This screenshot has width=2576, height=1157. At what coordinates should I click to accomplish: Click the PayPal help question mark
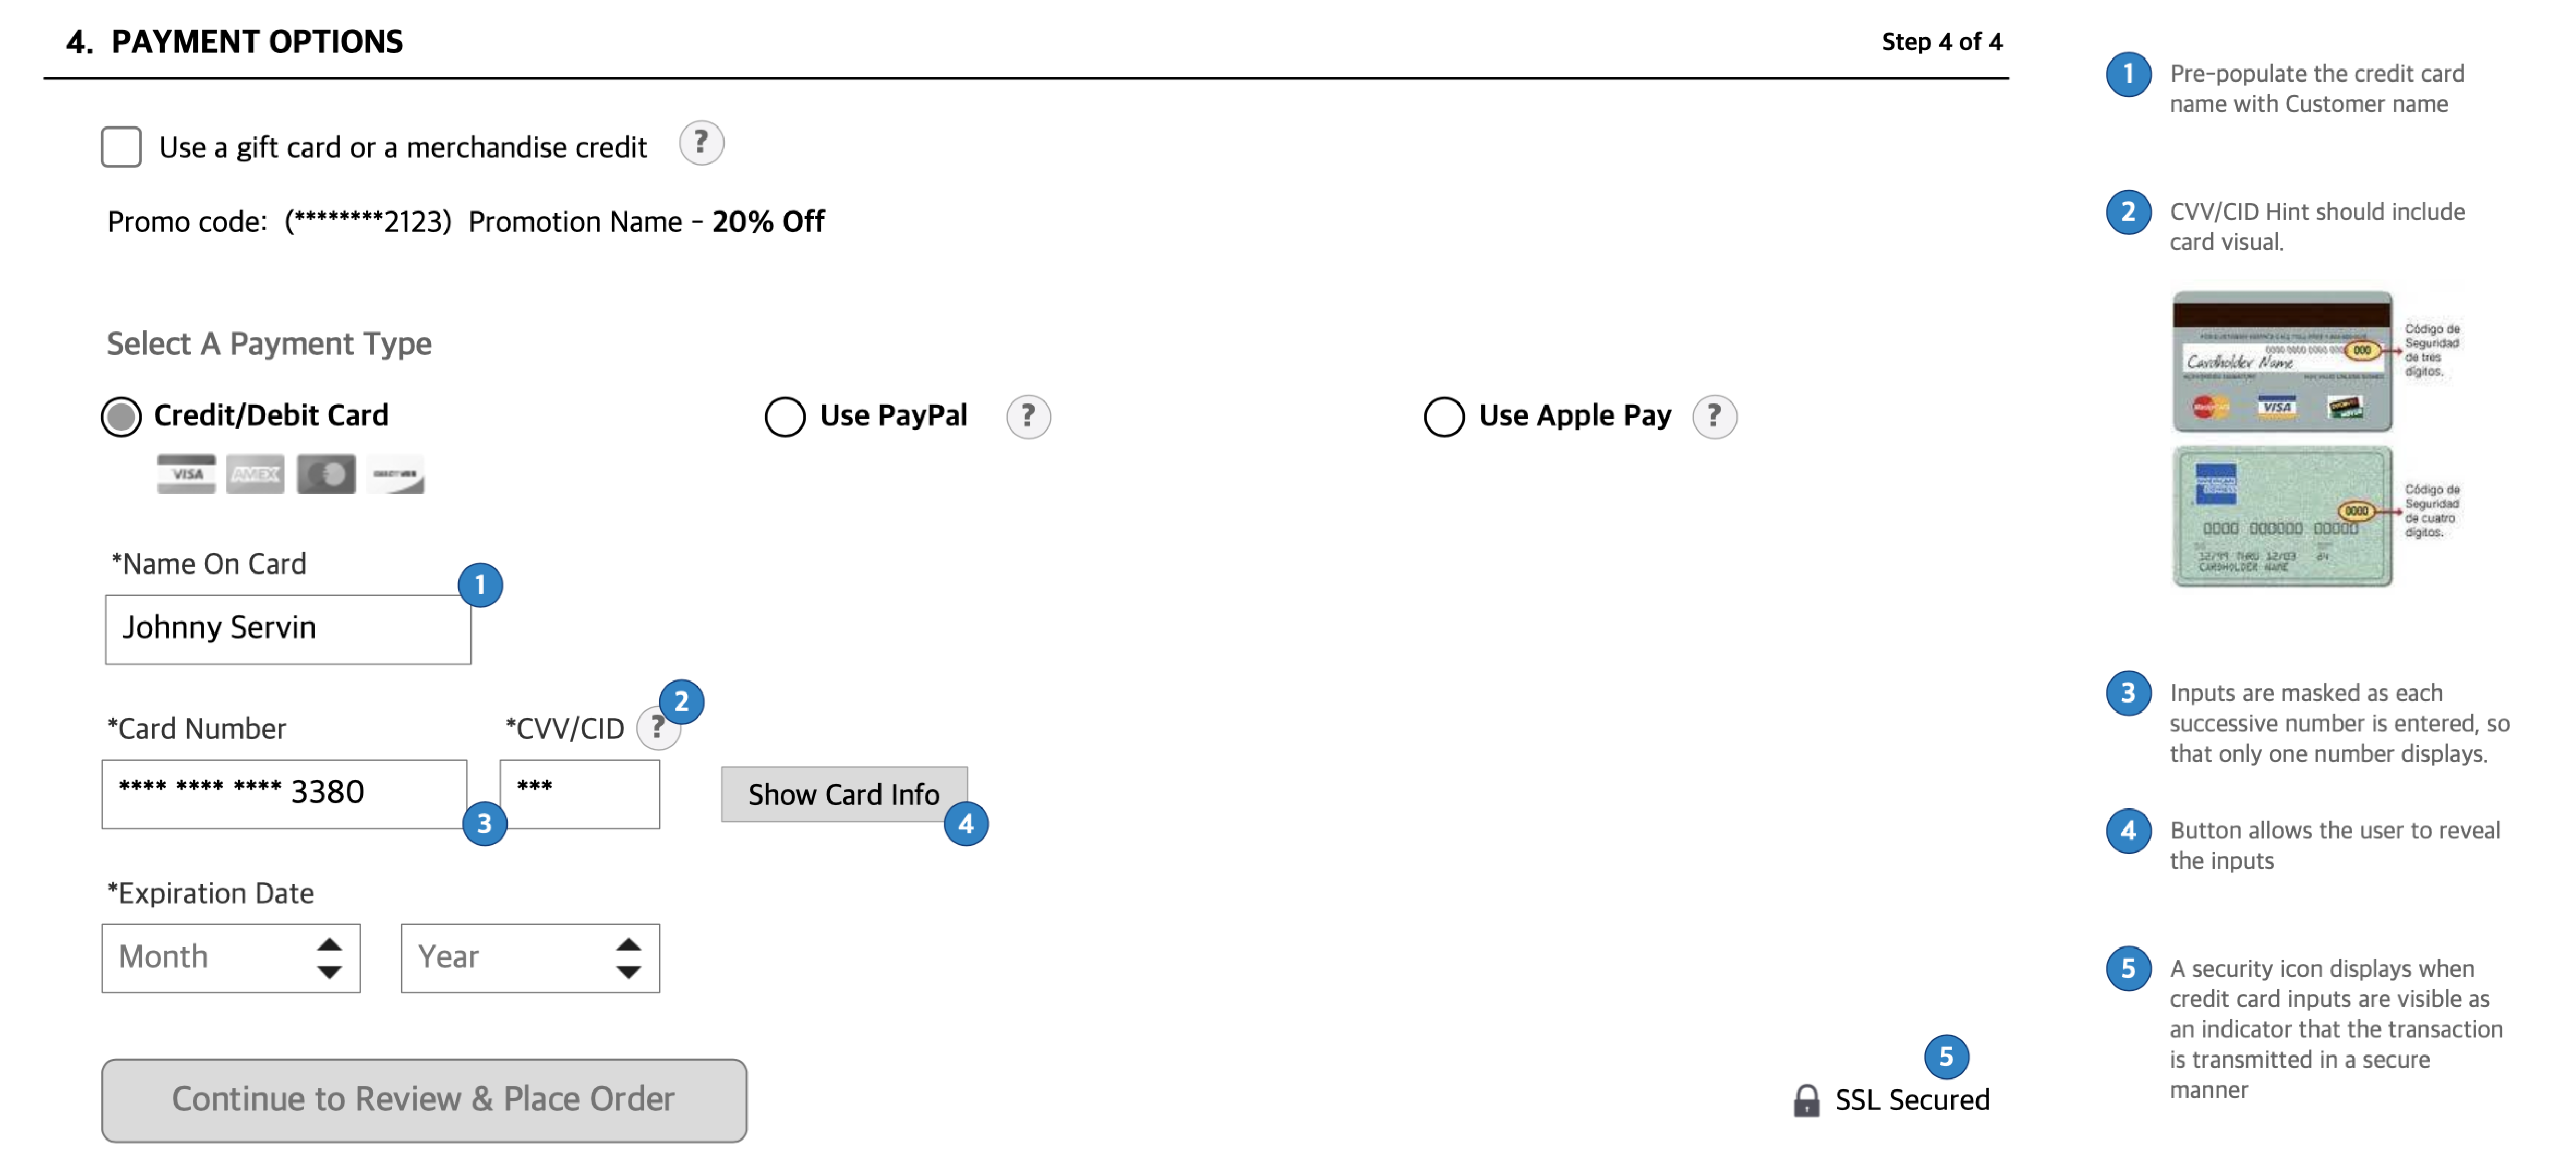(x=1027, y=416)
